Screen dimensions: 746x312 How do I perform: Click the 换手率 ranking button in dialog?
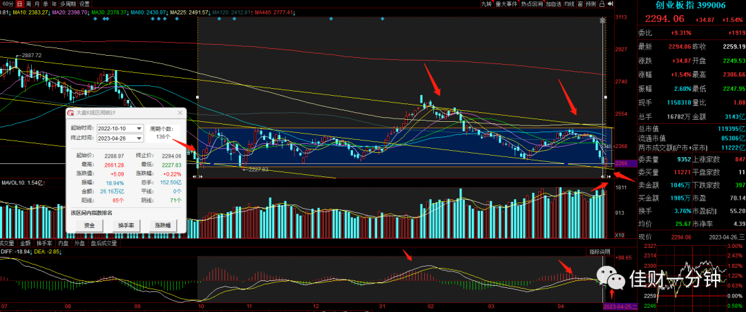tap(126, 225)
